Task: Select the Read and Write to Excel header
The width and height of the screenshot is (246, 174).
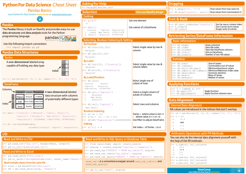Action: point(42,152)
